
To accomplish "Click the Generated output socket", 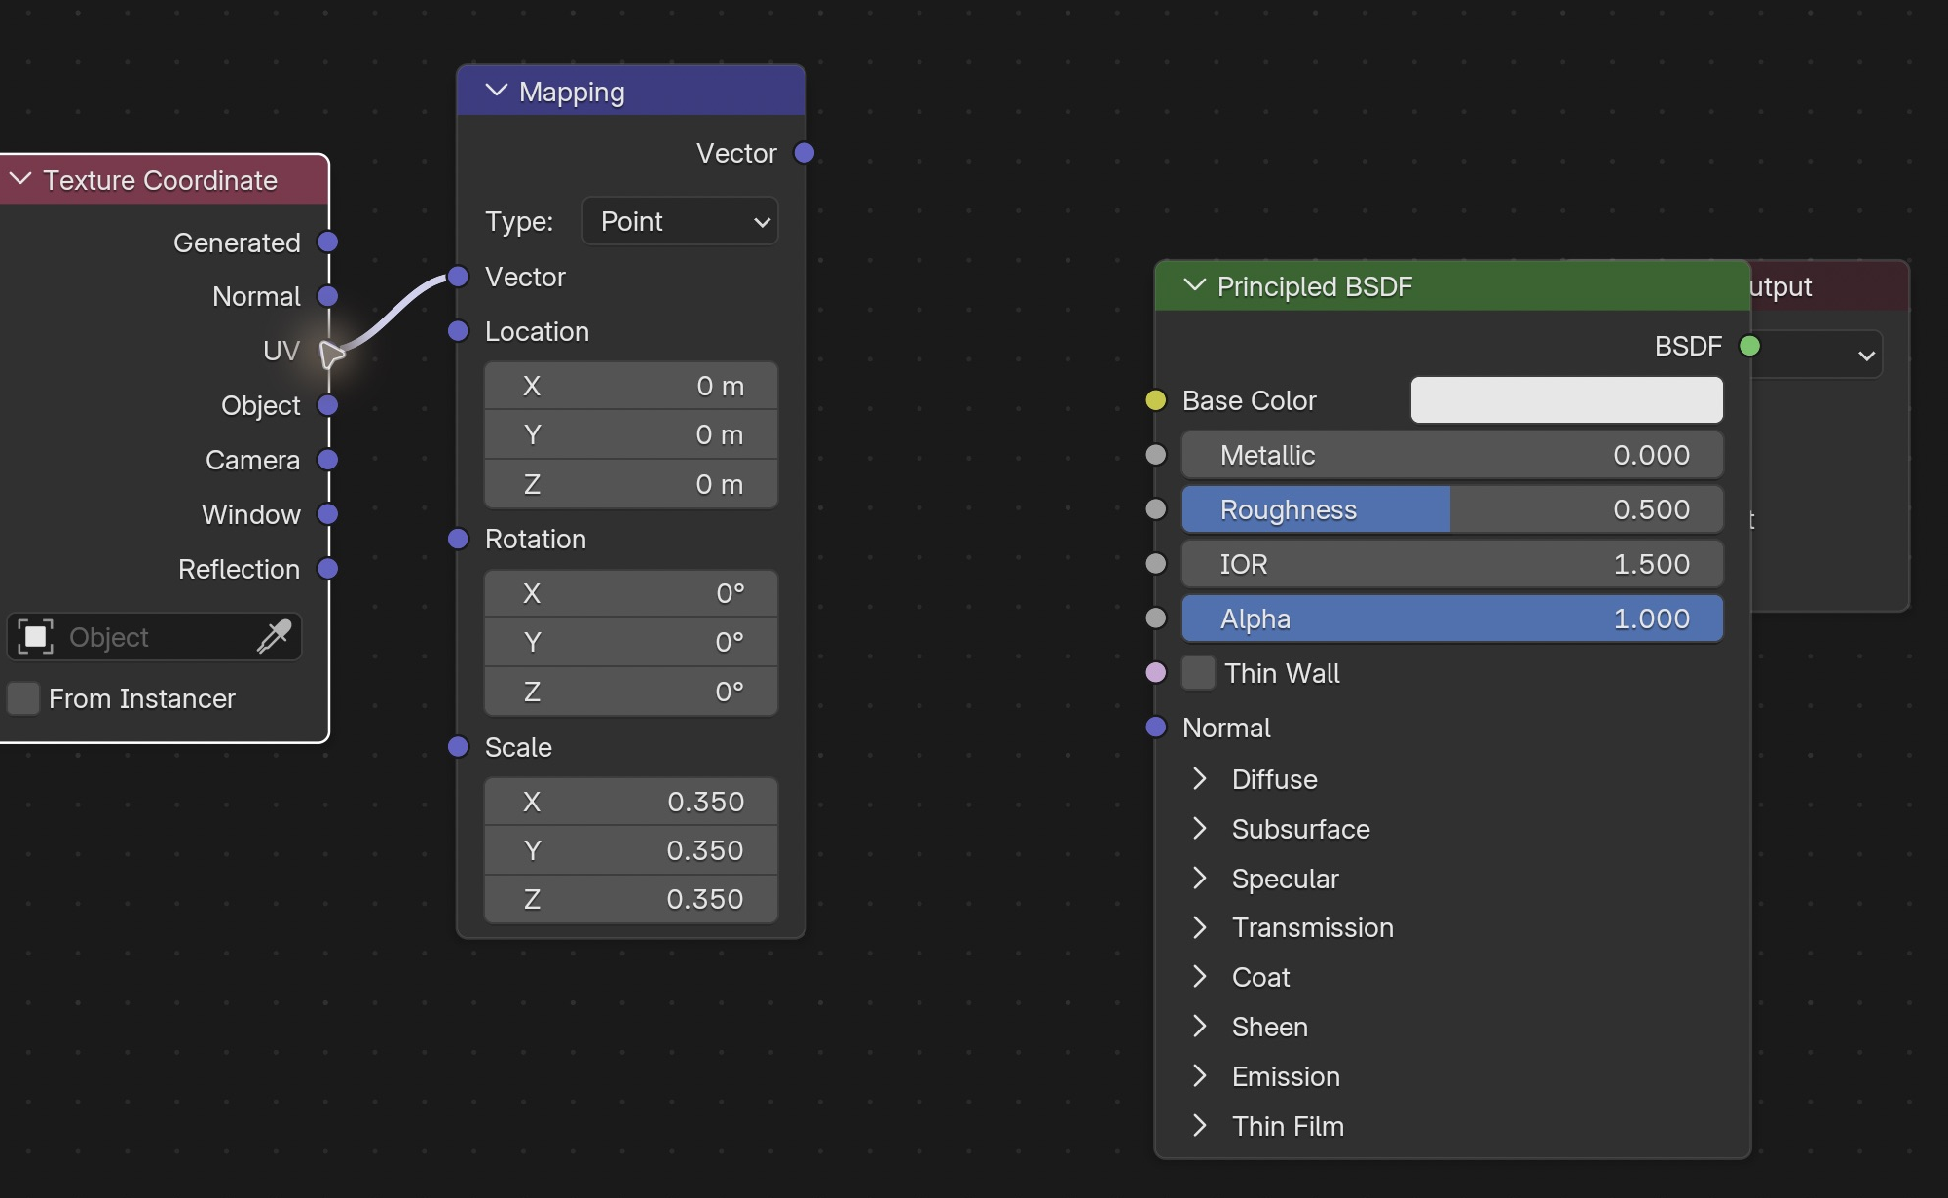I will tap(328, 242).
